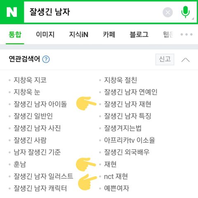Screen dimensions: 198x198
Task: Select related keyword 지창욱 지코
Action: coord(30,80)
